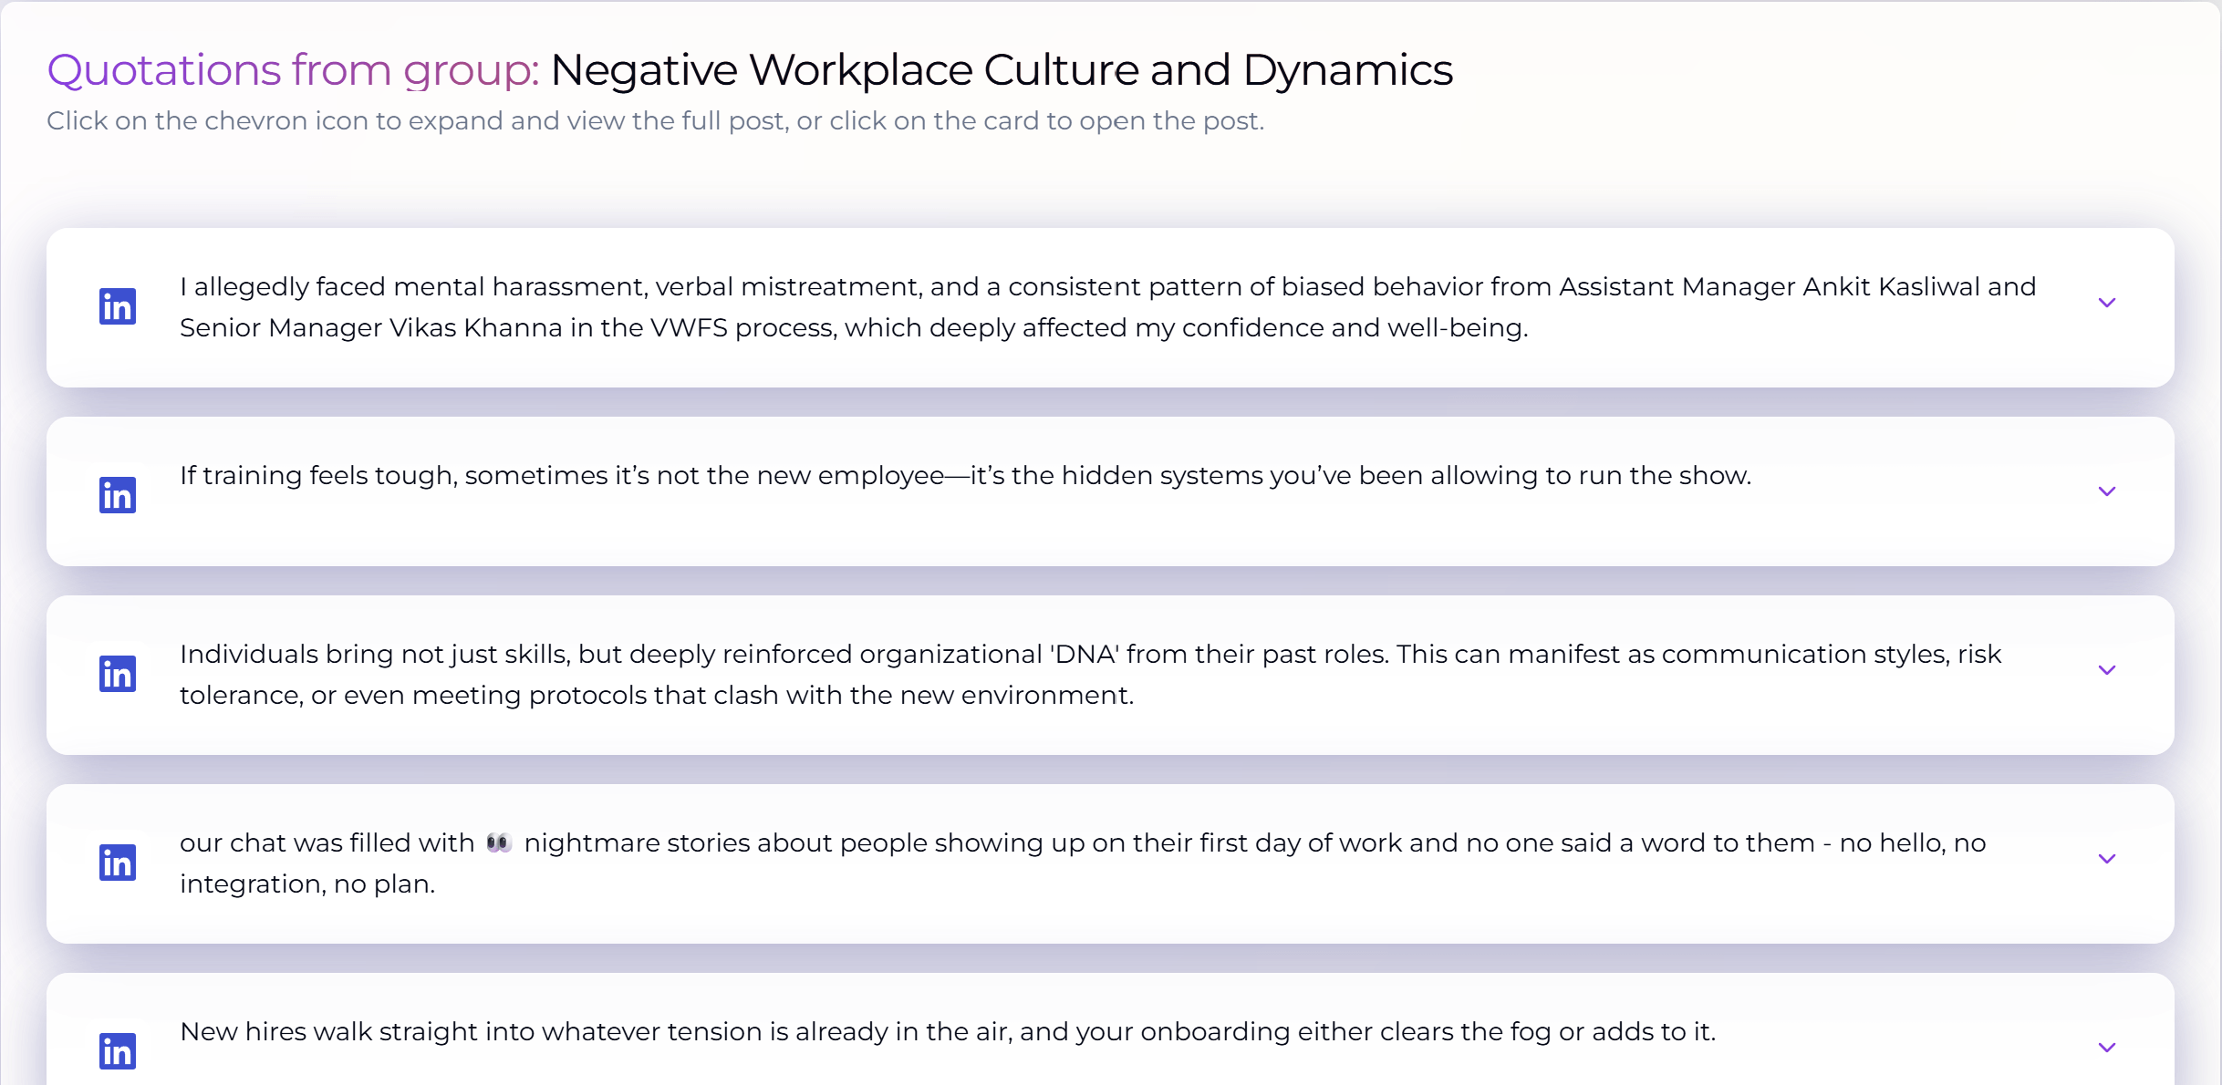Click the Quotations from group heading

(293, 69)
